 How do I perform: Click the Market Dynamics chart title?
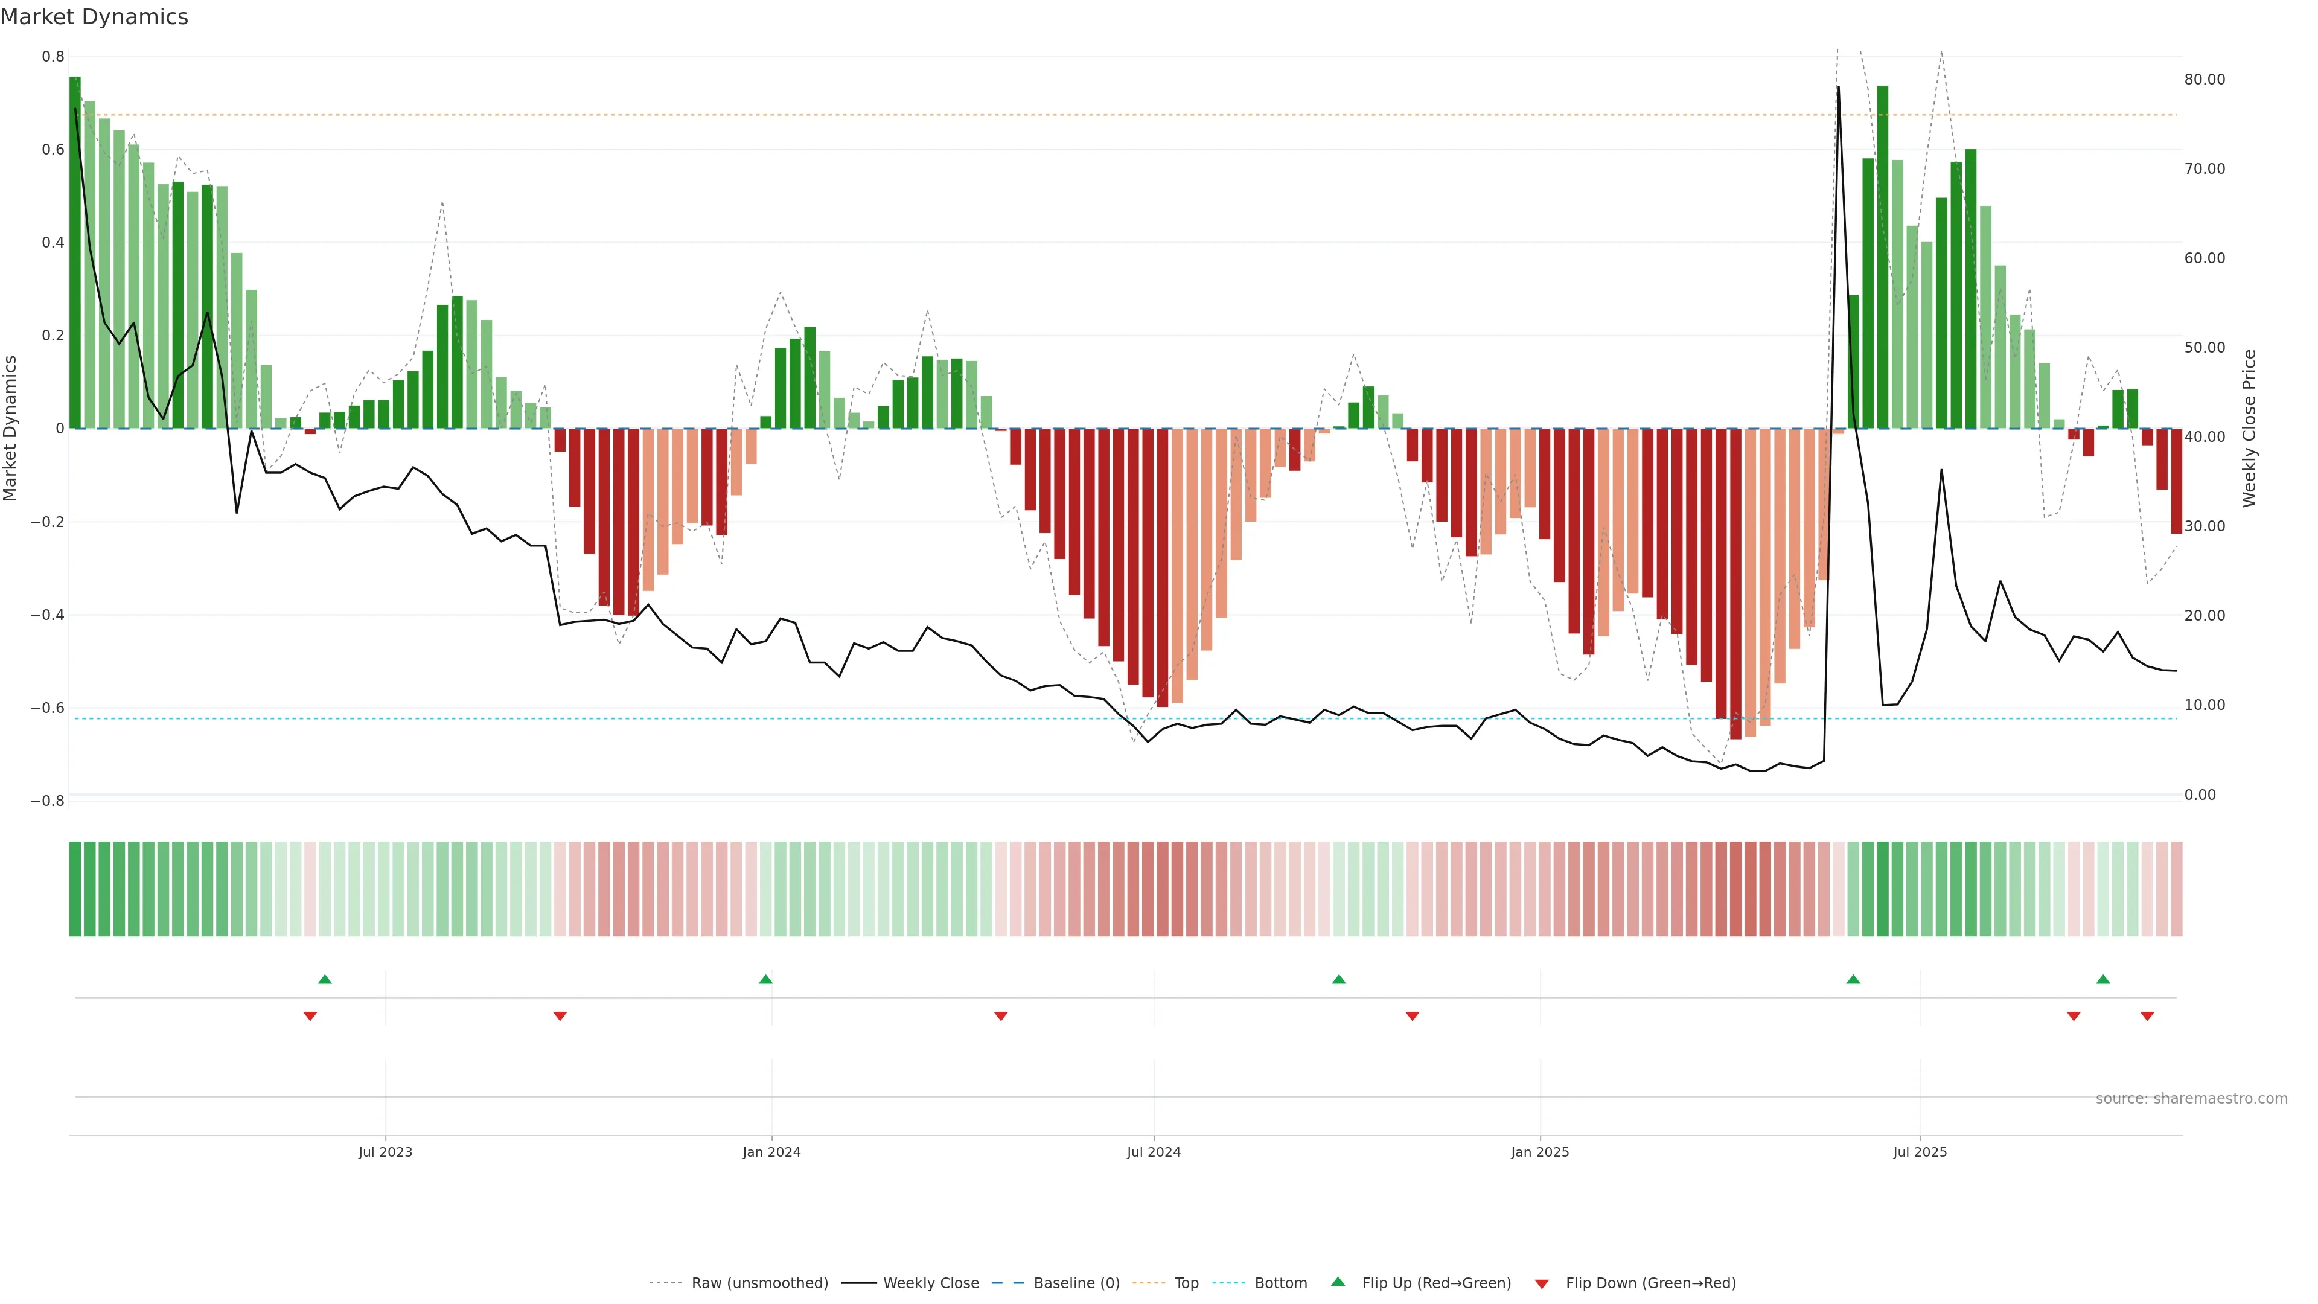coord(95,17)
